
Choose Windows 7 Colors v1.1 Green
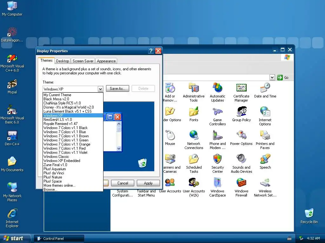tap(73, 140)
